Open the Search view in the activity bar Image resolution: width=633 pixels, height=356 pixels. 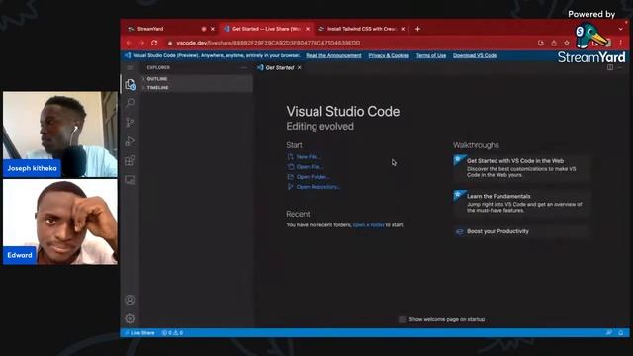point(130,103)
